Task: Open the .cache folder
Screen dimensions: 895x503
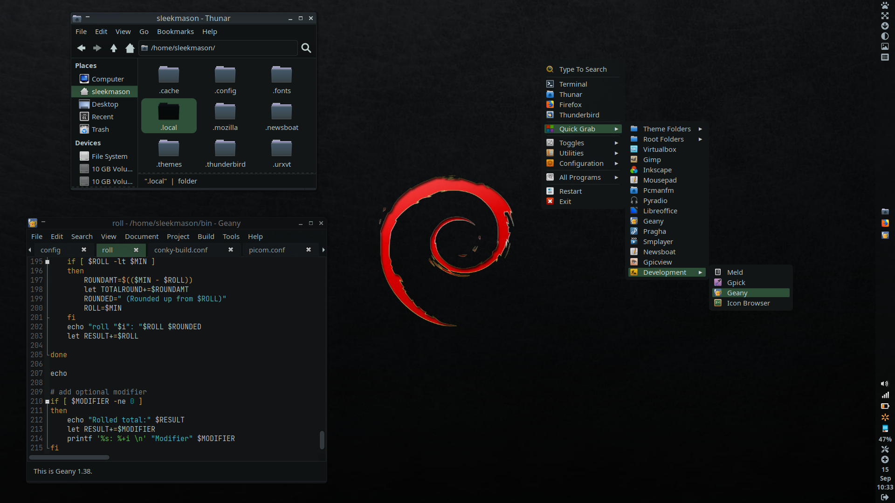Action: pyautogui.click(x=169, y=80)
